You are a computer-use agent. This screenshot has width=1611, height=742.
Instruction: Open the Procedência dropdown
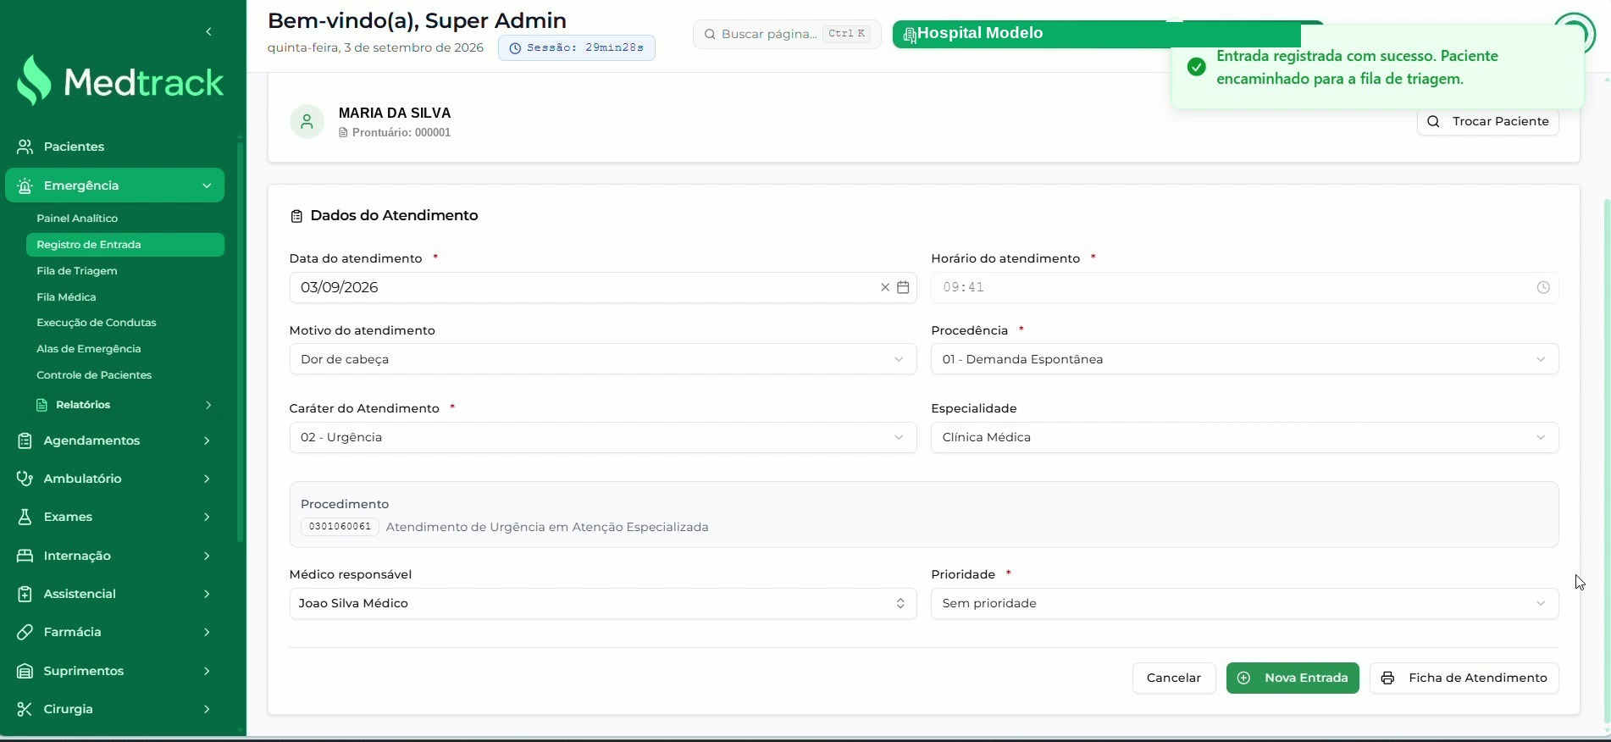(1244, 359)
